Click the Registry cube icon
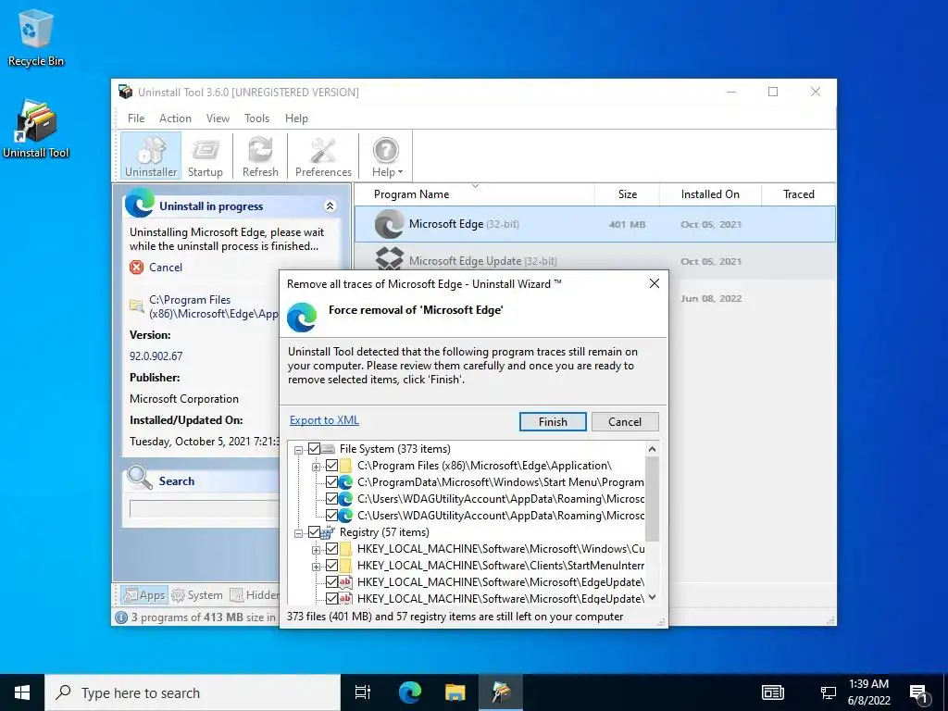The height and width of the screenshot is (711, 948). [x=328, y=532]
